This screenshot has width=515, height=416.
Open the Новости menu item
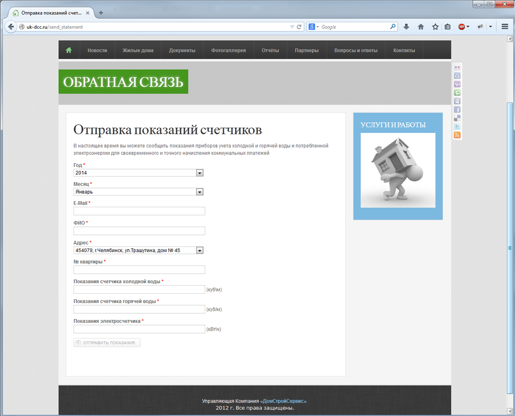point(97,50)
